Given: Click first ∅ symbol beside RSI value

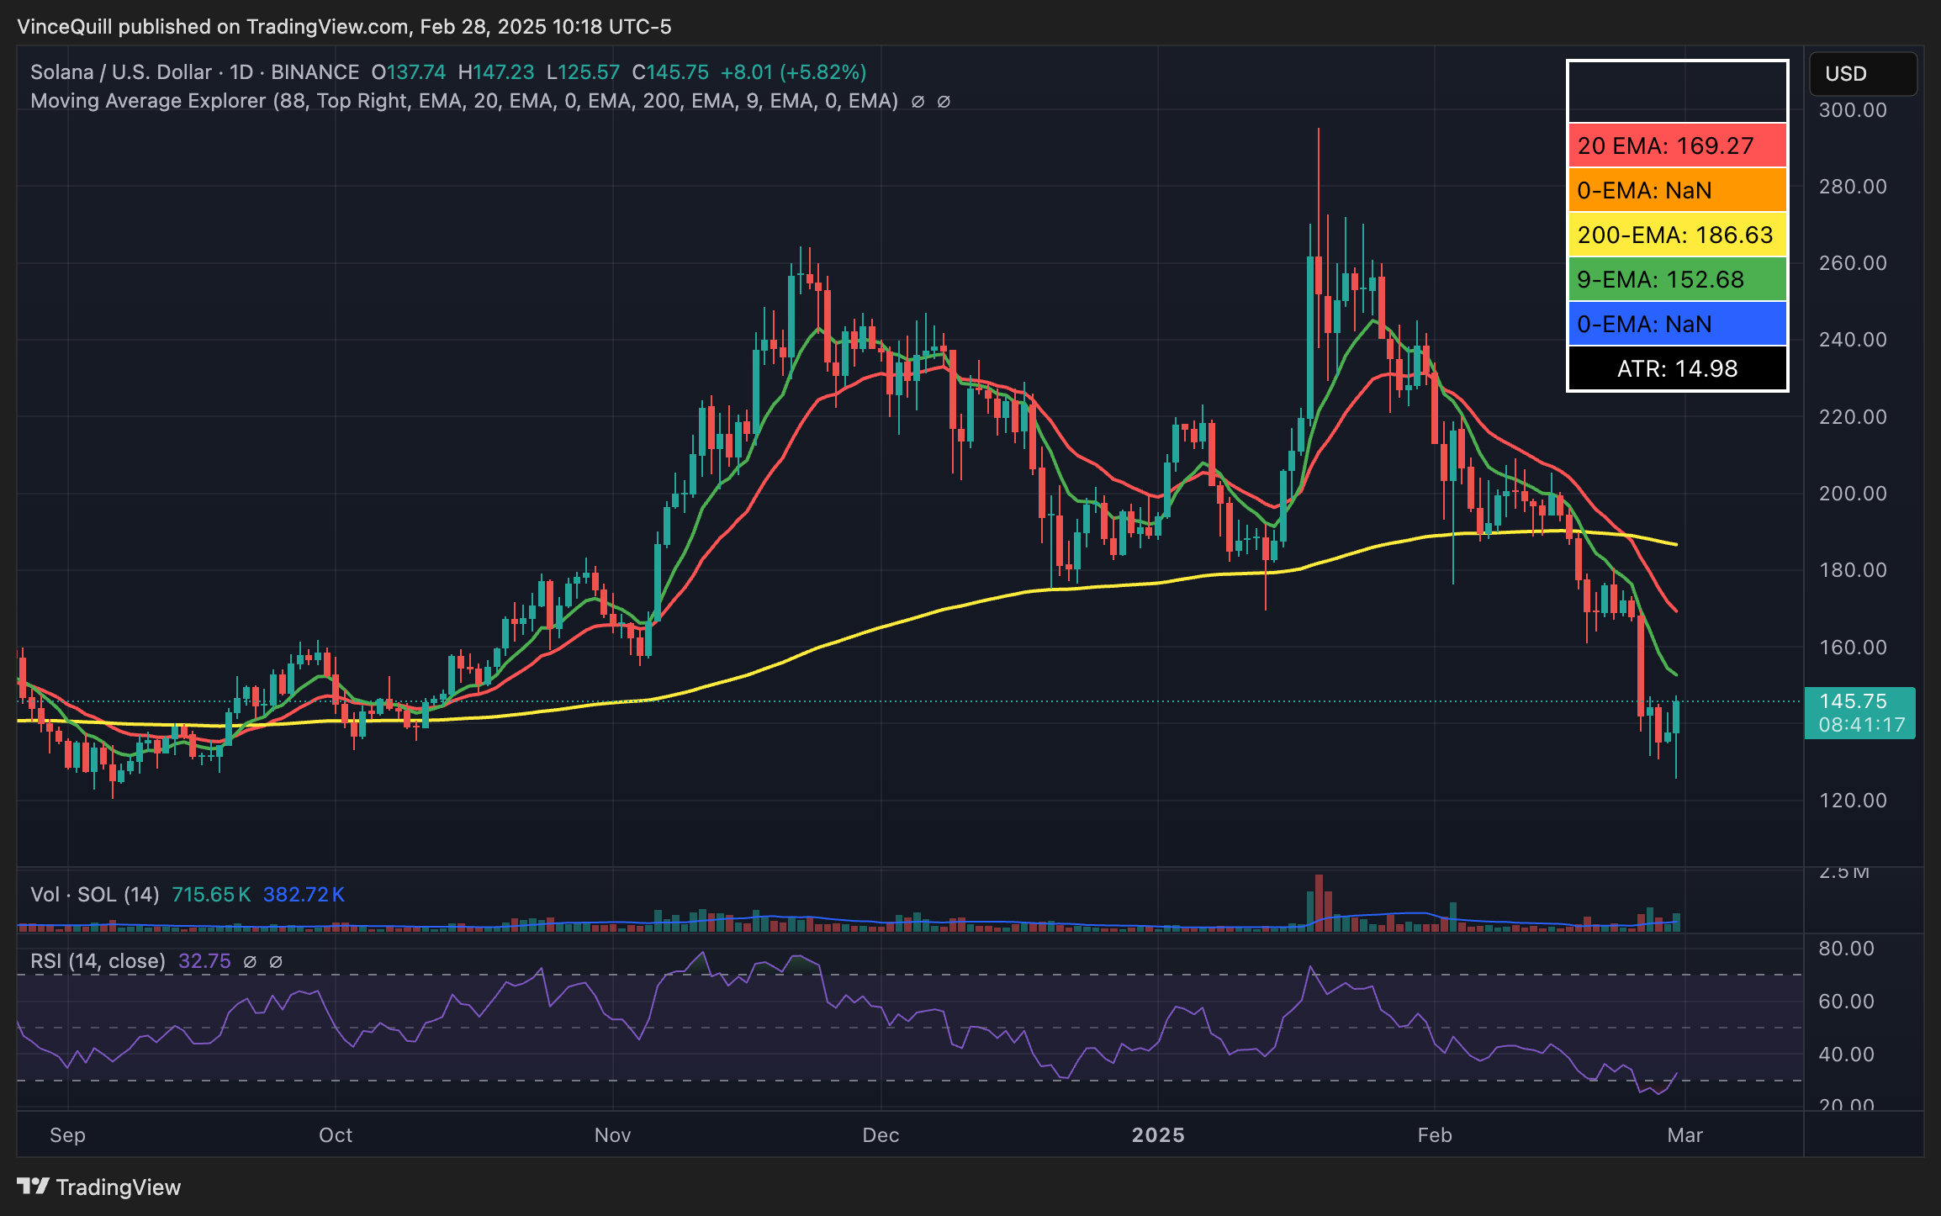Looking at the screenshot, I should pos(250,961).
